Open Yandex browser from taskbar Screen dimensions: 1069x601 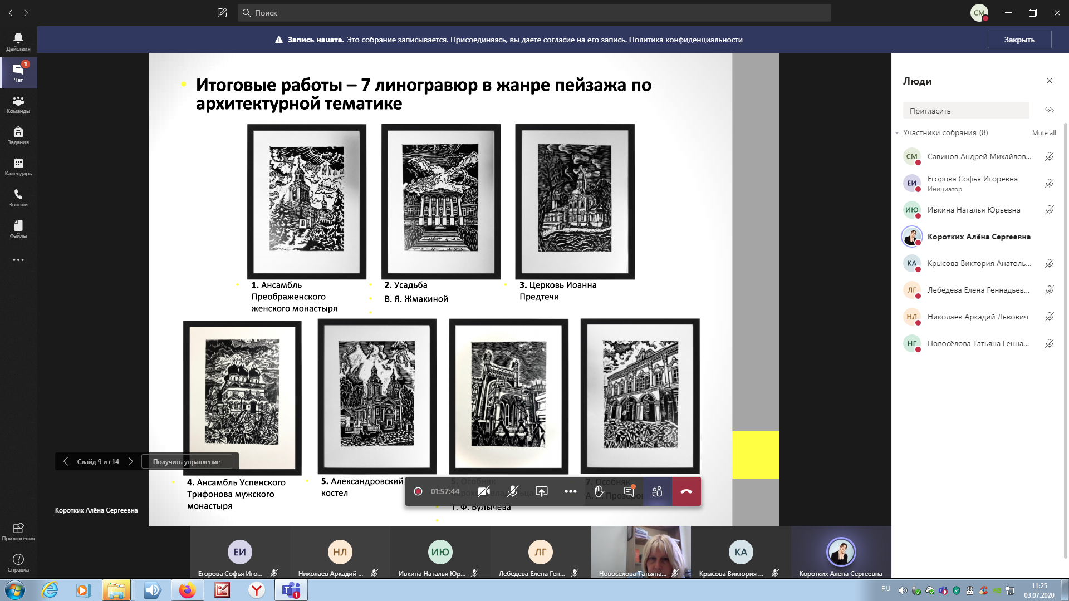256,590
